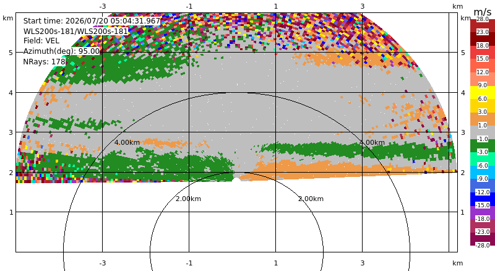Viewport: 495px width, 271px height.
Task: Click the left axis tick label 5
Action: click(11, 53)
